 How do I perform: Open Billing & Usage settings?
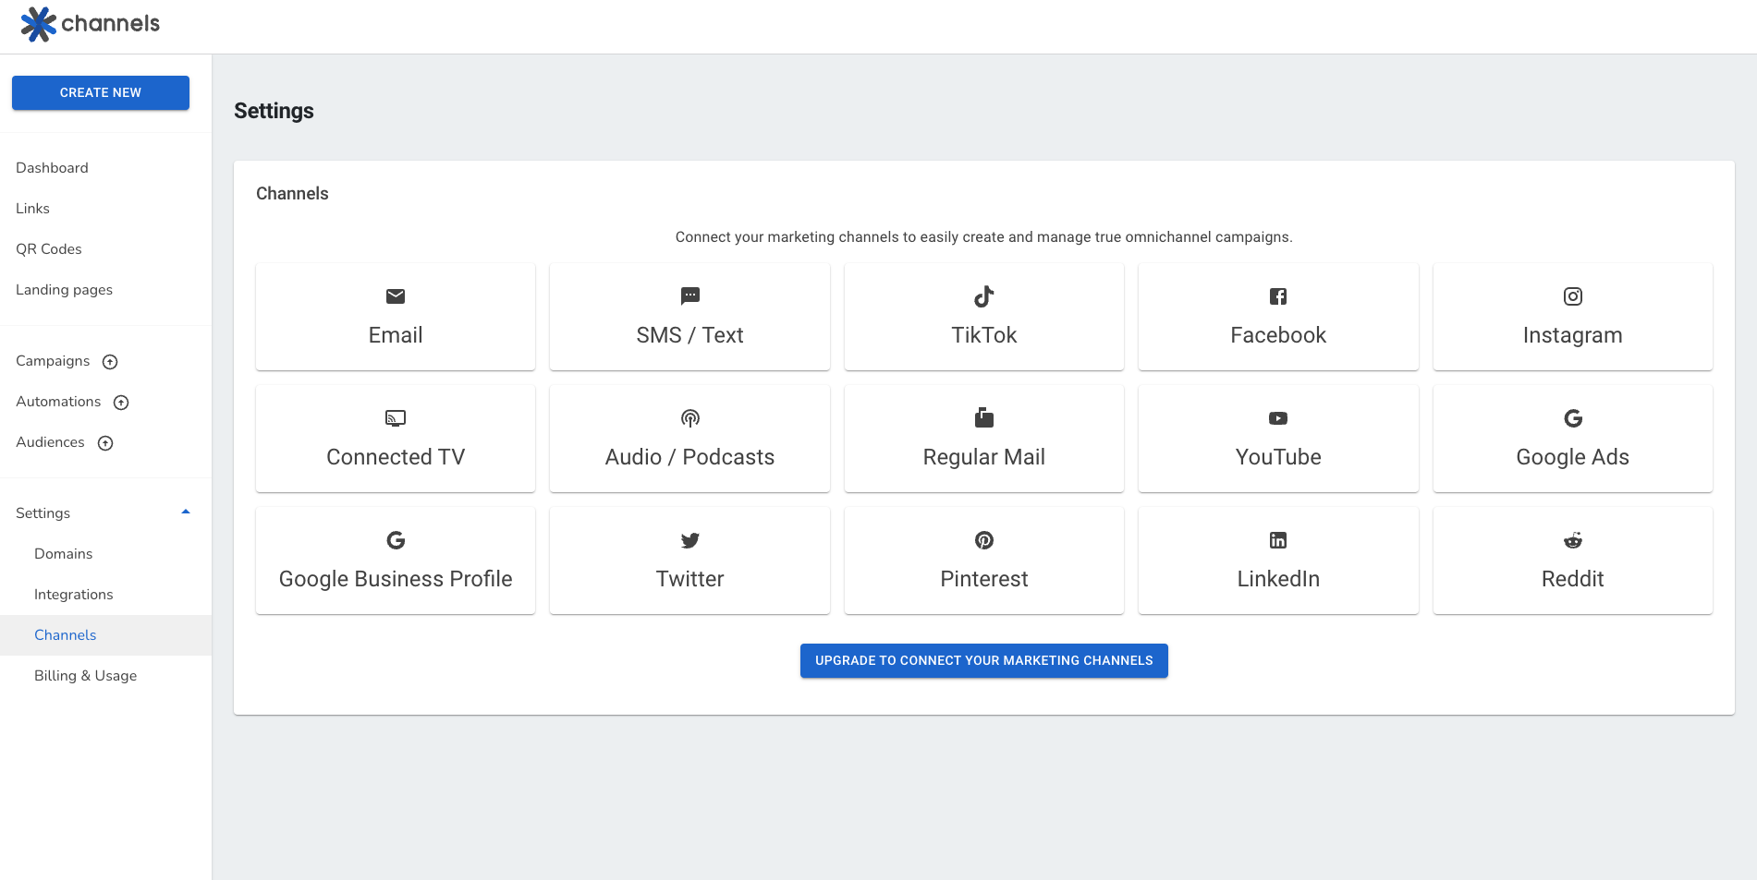(85, 676)
